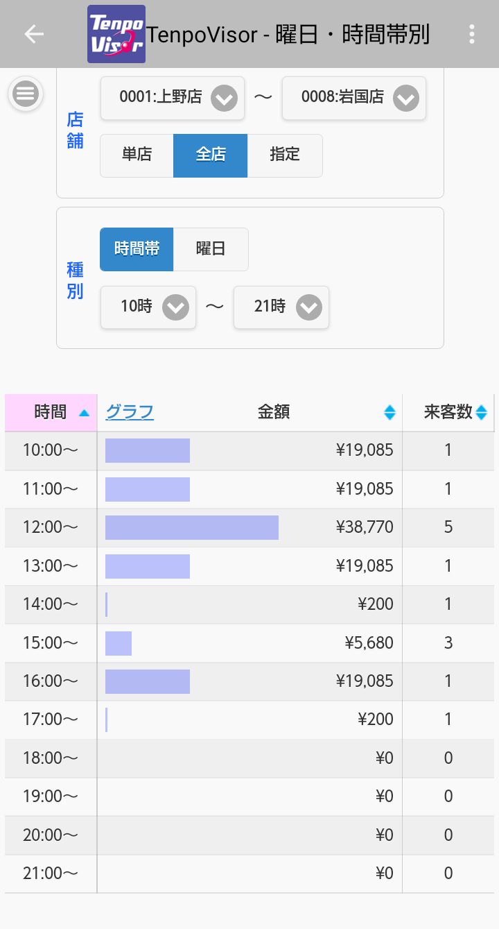Viewport: 499px width, 929px height.
Task: Click the 12:00 graph bar
Action: (192, 527)
